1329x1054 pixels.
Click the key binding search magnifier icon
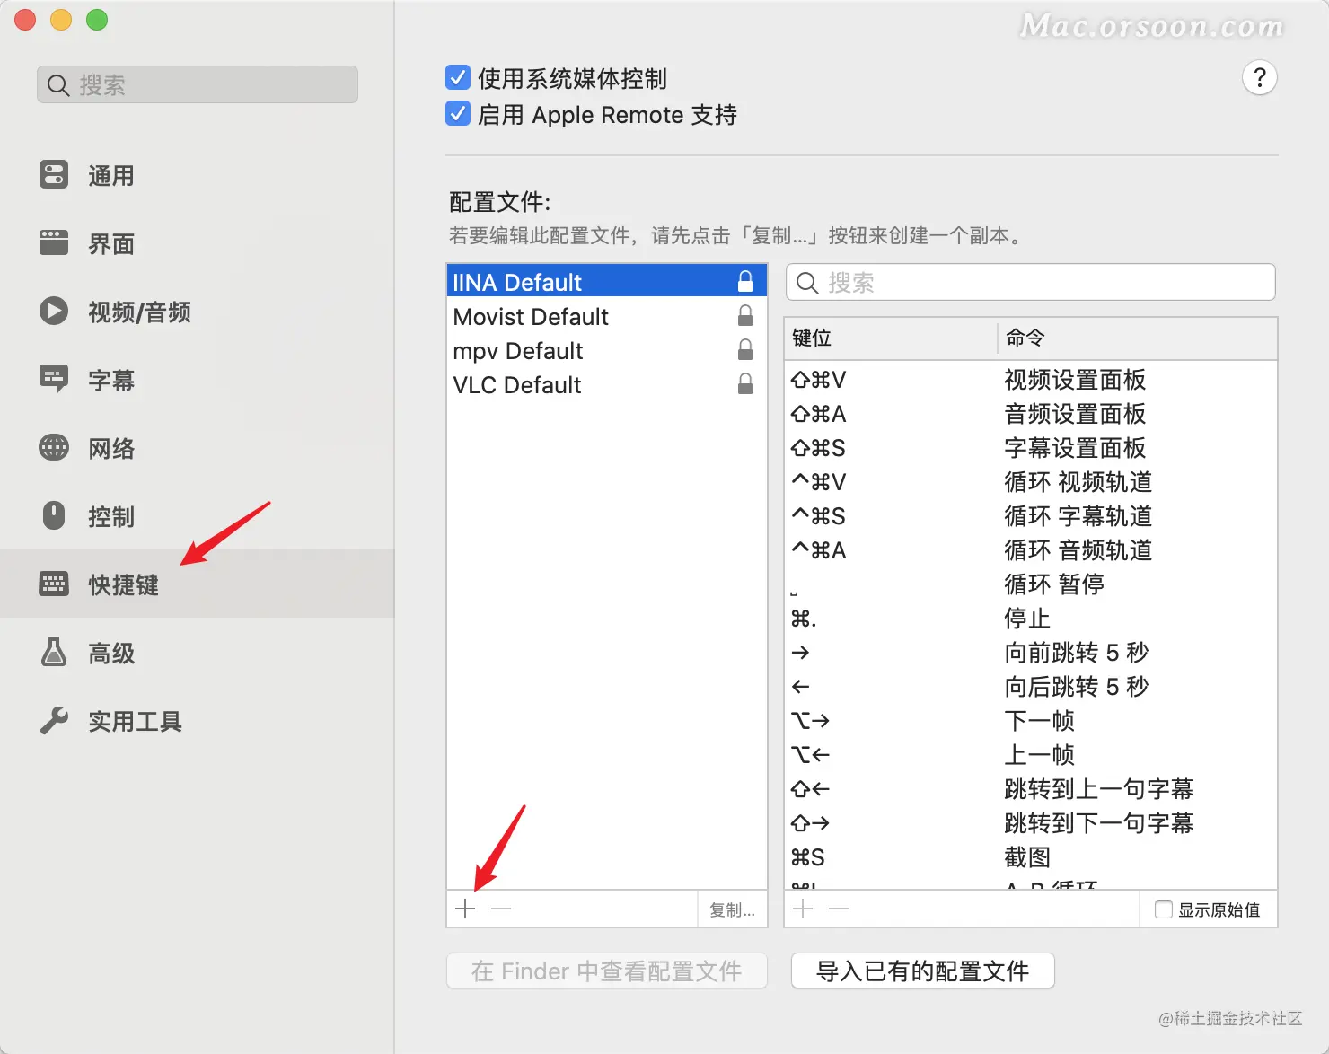point(807,283)
